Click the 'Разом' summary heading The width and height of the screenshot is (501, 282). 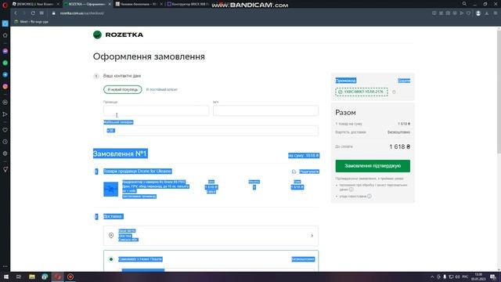[345, 113]
